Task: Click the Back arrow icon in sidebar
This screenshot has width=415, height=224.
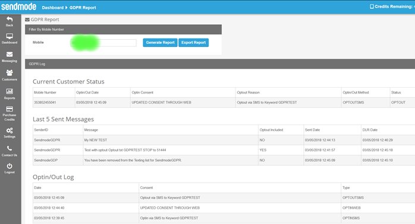Action: [x=10, y=19]
